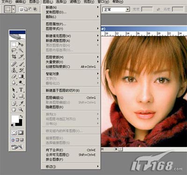Select the Blur tool
The height and width of the screenshot is (175, 187).
[14, 82]
